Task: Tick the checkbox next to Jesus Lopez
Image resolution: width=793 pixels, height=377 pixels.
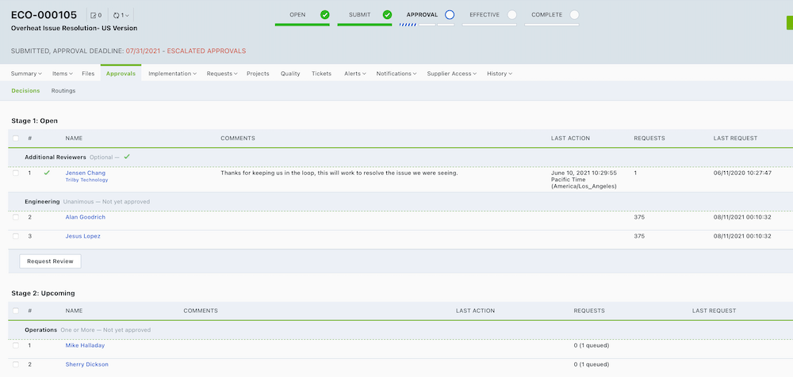Action: [16, 236]
